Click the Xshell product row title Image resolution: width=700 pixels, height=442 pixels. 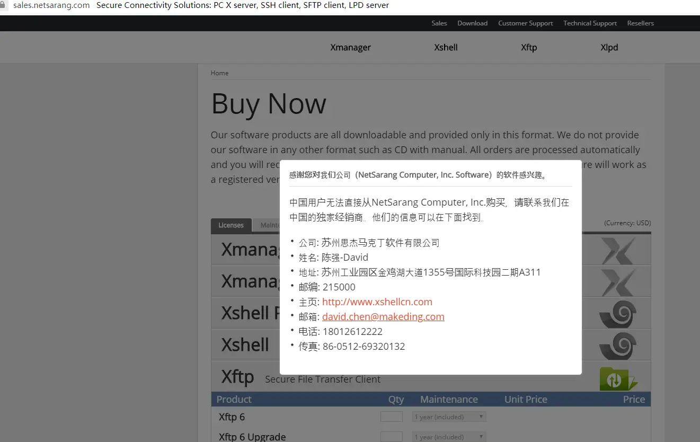click(245, 345)
